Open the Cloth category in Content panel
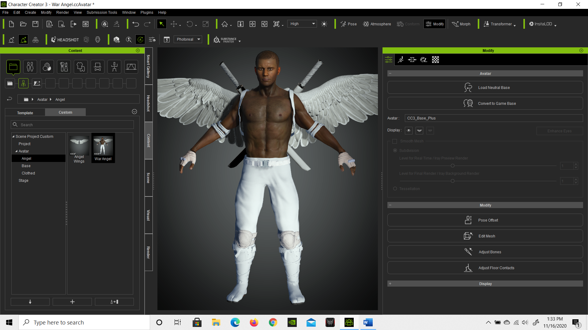Viewport: 588px width, 330px height. (81, 67)
